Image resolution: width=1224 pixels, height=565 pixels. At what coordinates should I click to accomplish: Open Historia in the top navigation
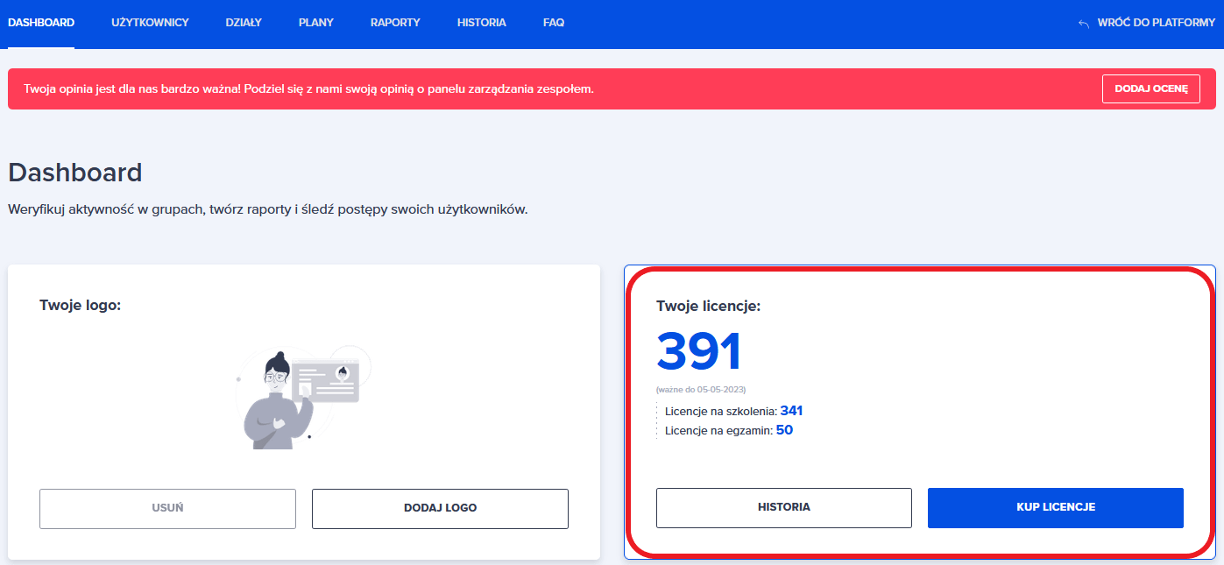click(x=481, y=23)
